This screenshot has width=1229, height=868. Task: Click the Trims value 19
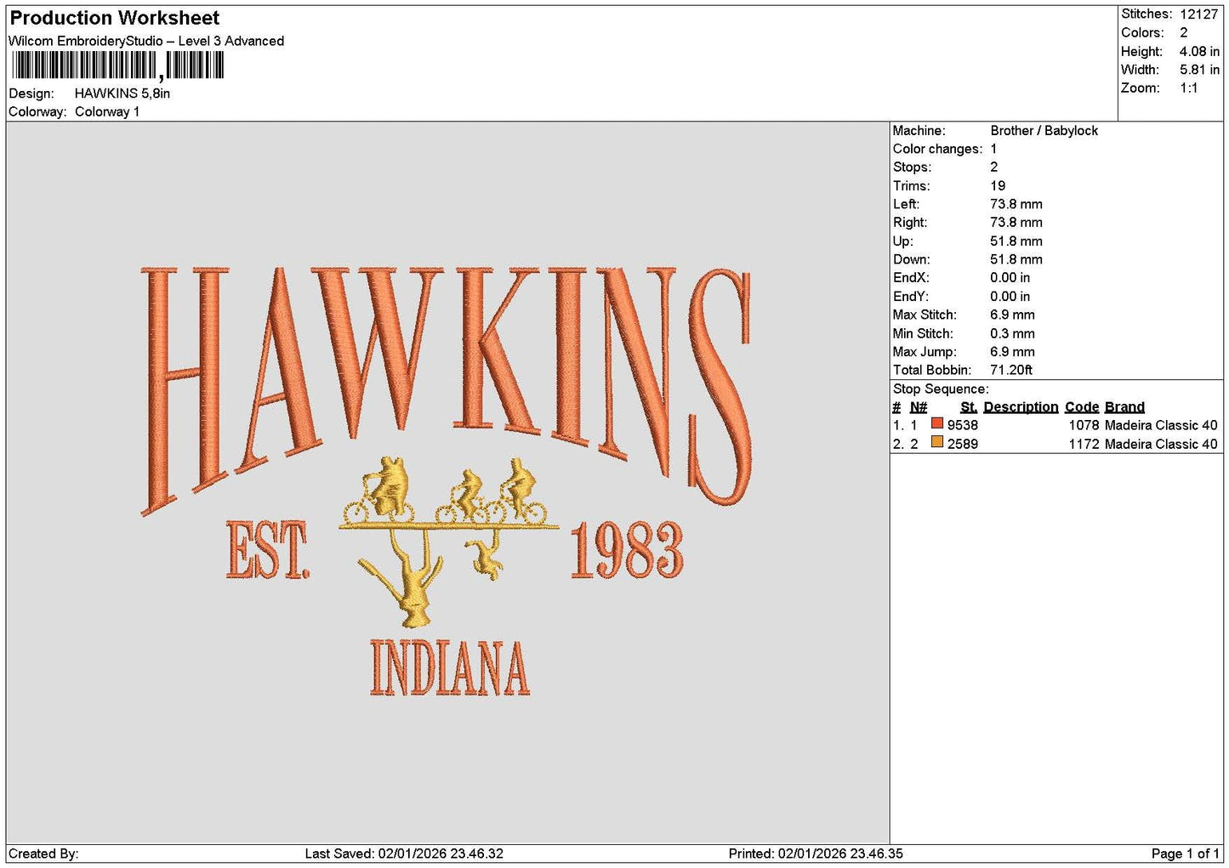pyautogui.click(x=998, y=186)
